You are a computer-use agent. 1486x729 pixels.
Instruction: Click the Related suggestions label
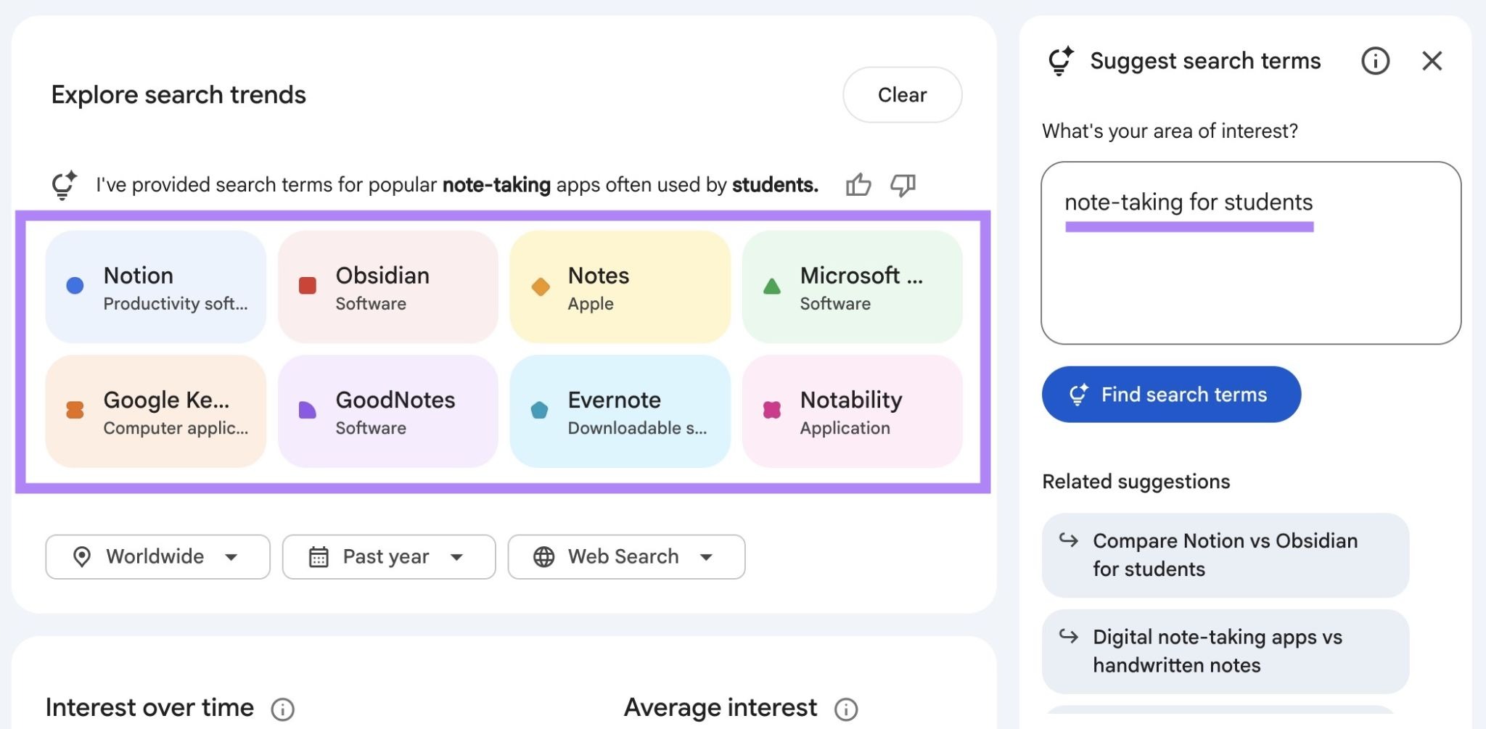pyautogui.click(x=1136, y=482)
